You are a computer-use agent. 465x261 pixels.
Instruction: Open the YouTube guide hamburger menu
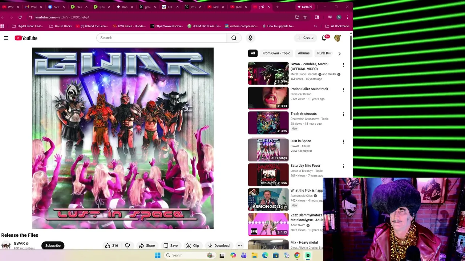(x=6, y=38)
